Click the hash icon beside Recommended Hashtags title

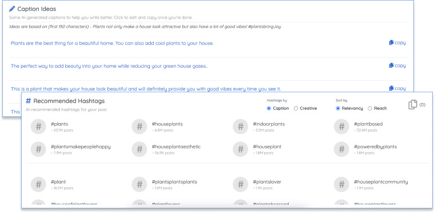point(29,101)
